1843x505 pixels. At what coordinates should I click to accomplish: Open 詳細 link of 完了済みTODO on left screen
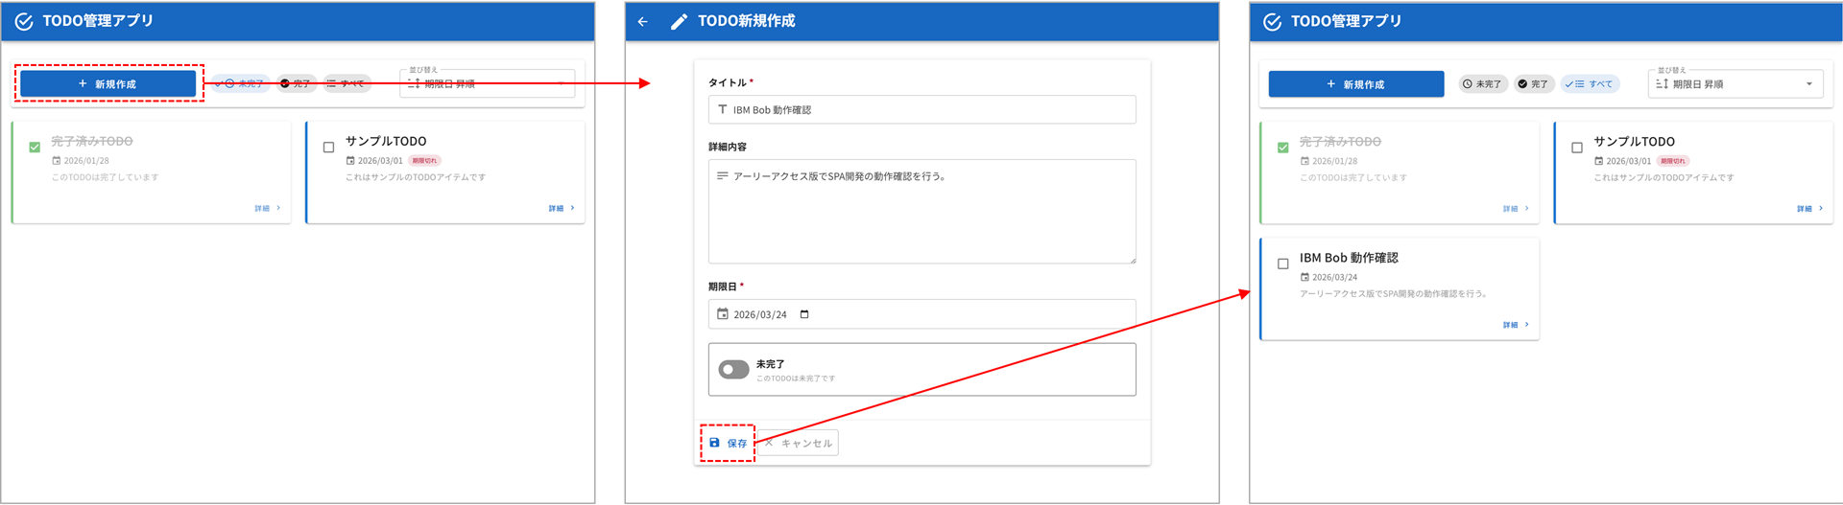pyautogui.click(x=267, y=208)
